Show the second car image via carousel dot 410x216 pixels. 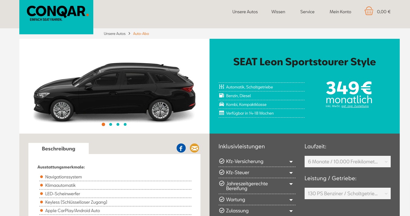click(111, 124)
